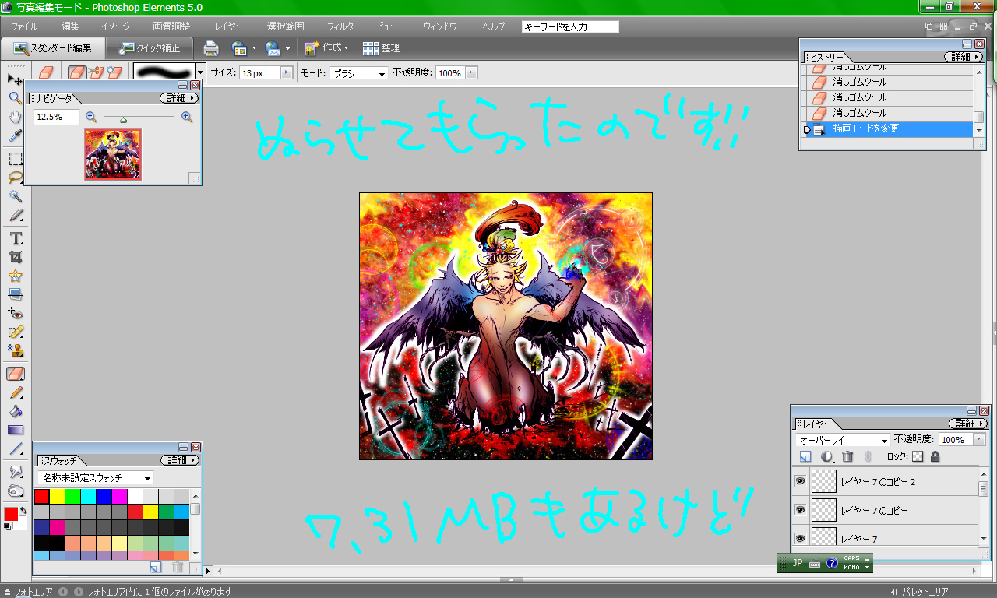Screen dimensions: 997x598
Task: Zoom in using Navigator plus magnifier
Action: pos(187,117)
